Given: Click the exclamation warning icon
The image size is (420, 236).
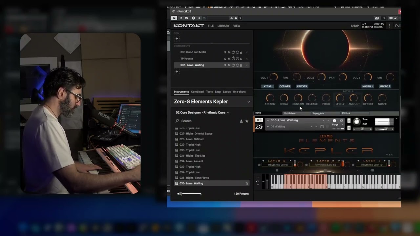Looking at the screenshot, I should click(x=389, y=26).
